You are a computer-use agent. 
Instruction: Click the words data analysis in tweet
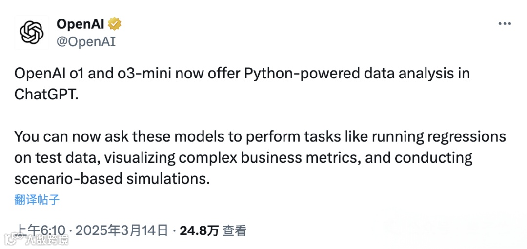[x=418, y=74]
